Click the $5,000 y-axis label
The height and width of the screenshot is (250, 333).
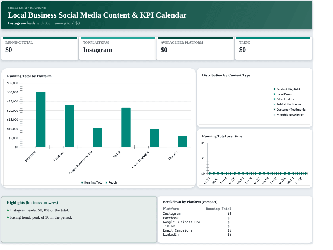tap(13, 138)
